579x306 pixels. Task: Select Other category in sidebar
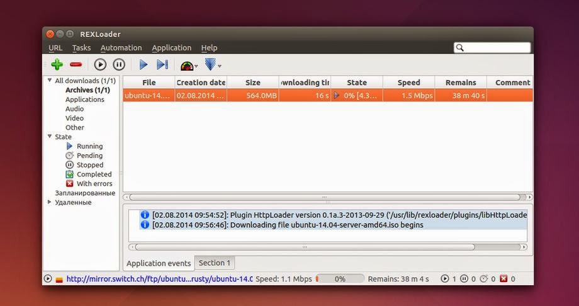pyautogui.click(x=75, y=127)
